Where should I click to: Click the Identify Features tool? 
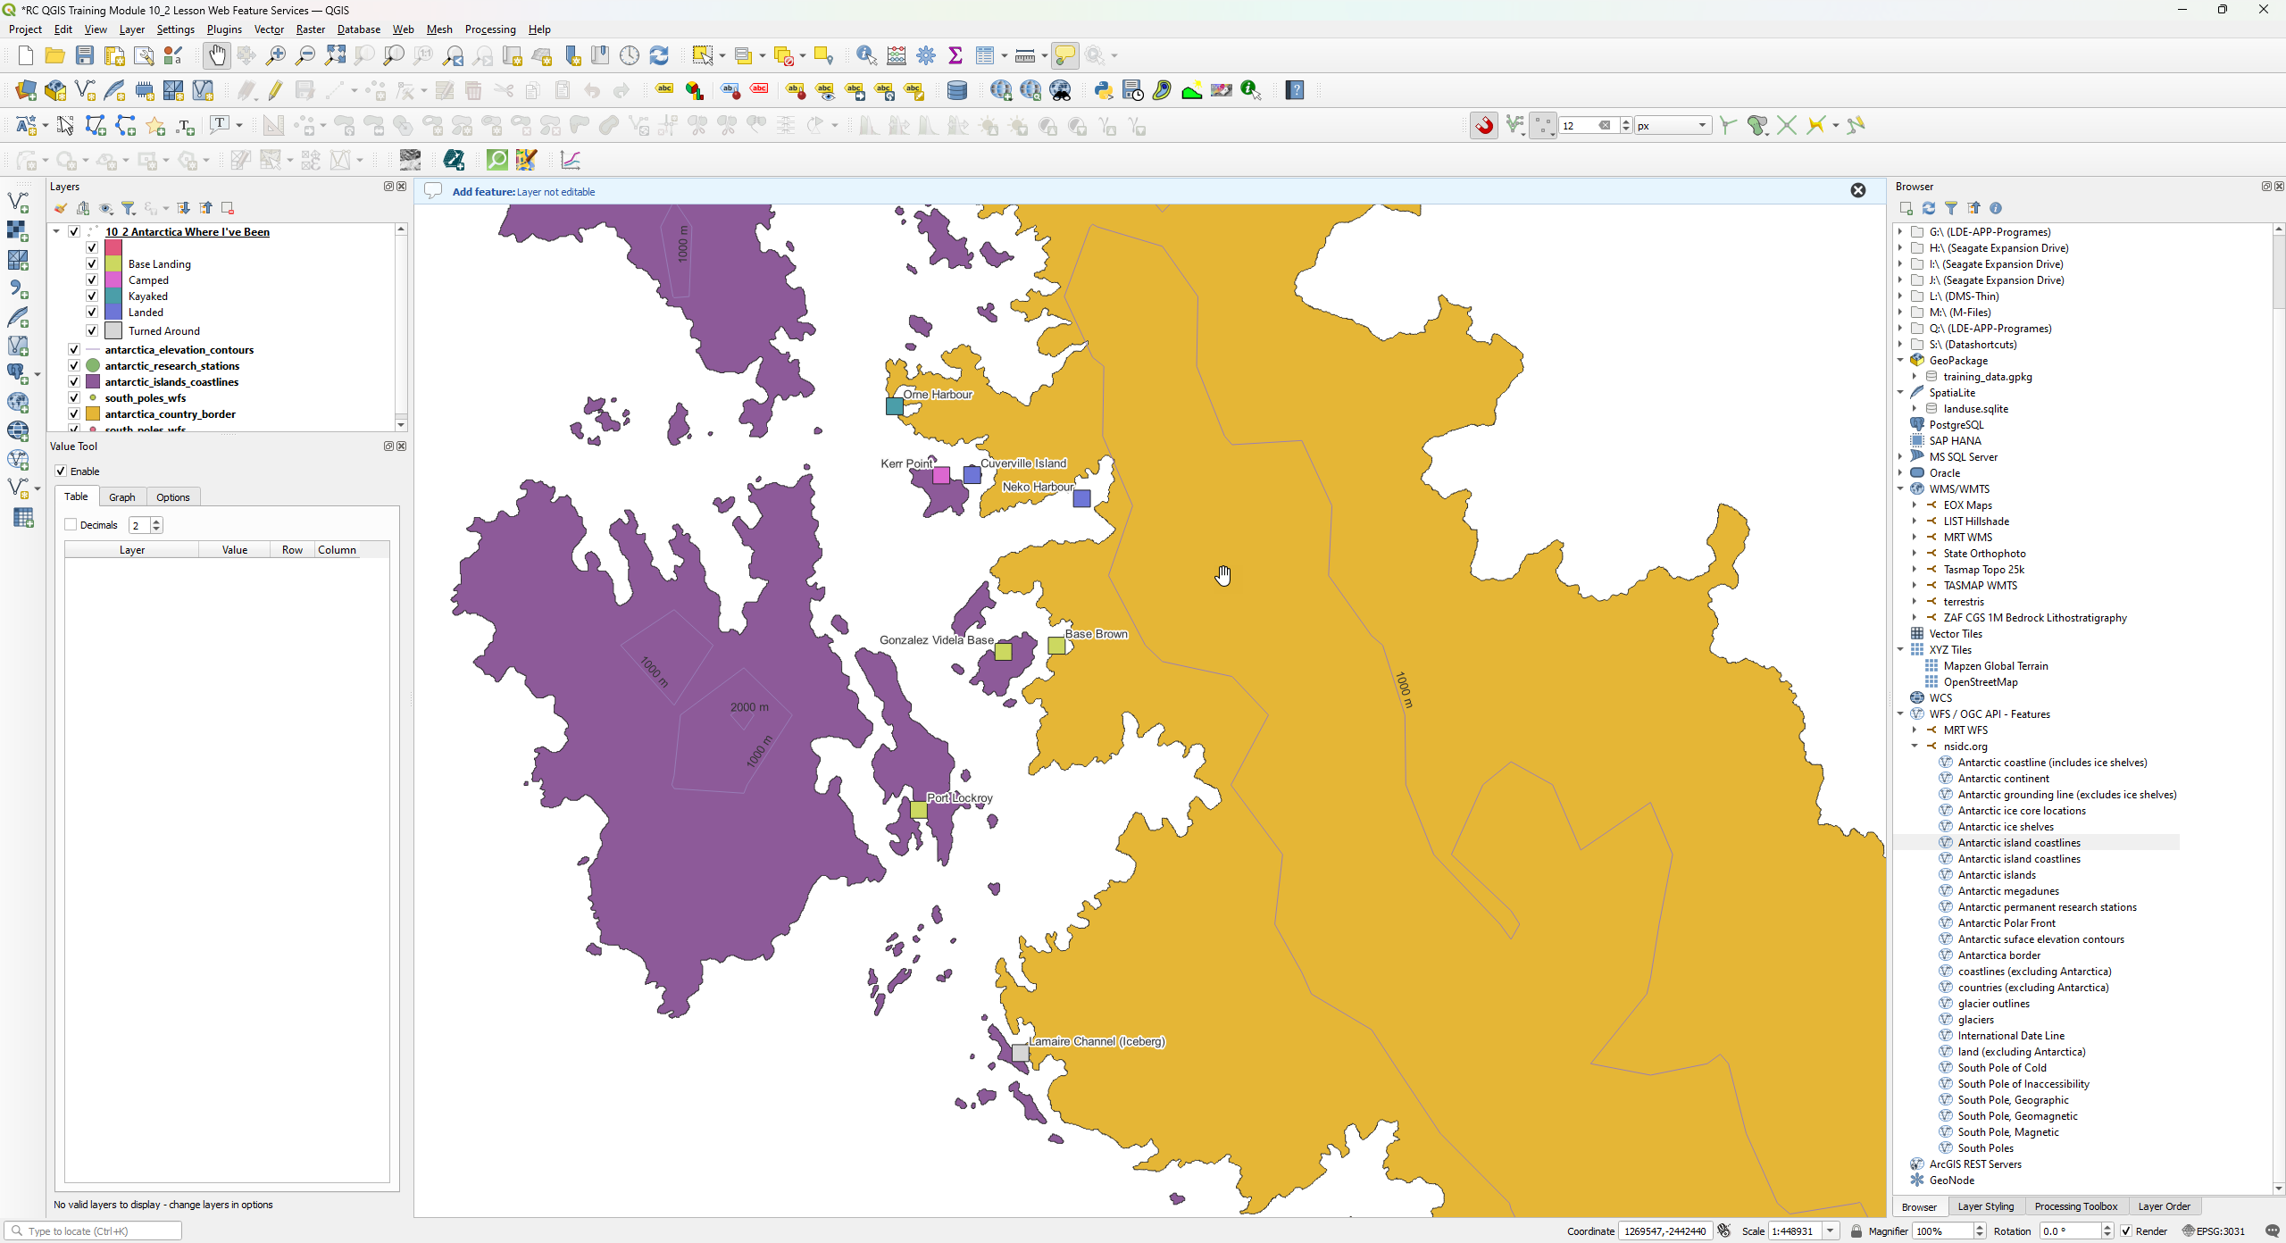pos(865,56)
